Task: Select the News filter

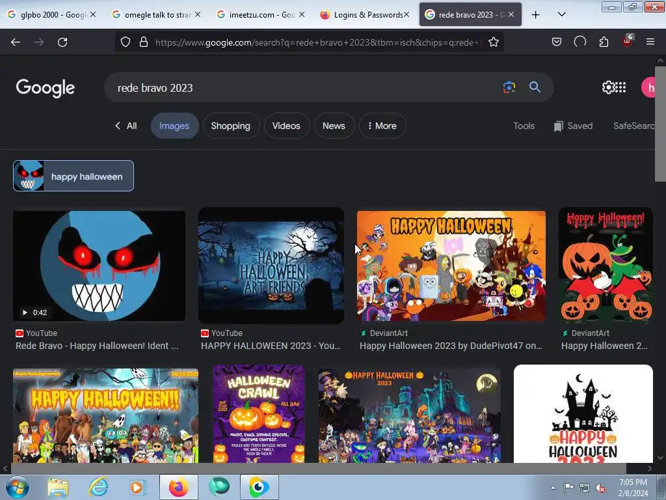Action: coord(334,126)
